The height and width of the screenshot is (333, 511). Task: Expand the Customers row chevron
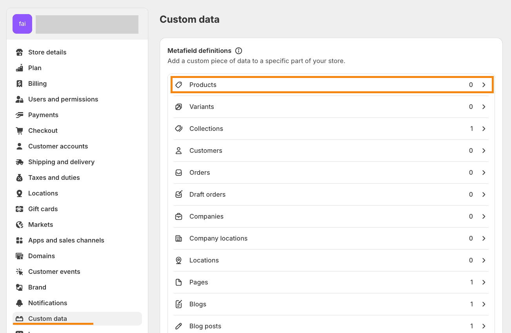[x=484, y=150]
